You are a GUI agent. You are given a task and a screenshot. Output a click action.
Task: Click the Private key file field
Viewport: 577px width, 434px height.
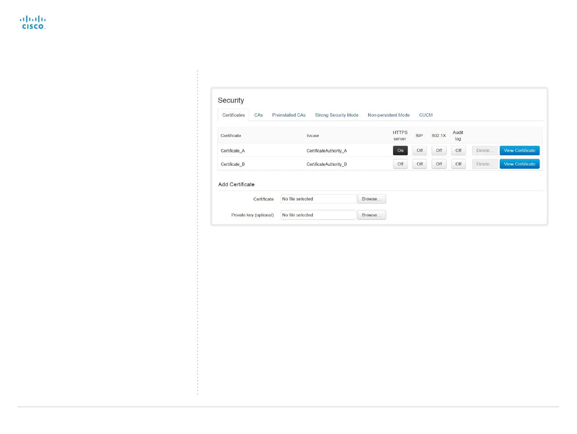point(318,215)
